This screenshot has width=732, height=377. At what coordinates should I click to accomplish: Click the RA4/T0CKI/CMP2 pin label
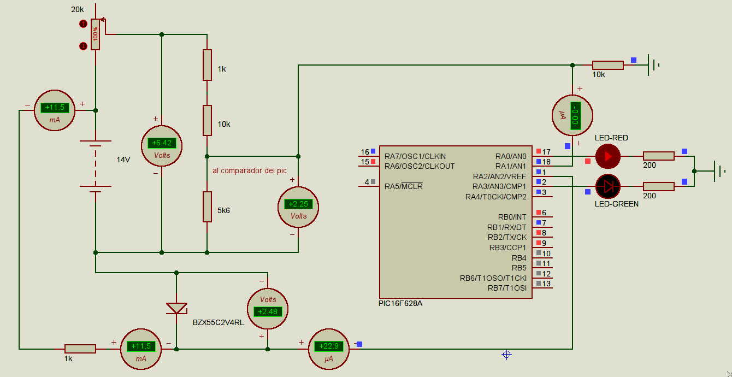click(x=496, y=197)
